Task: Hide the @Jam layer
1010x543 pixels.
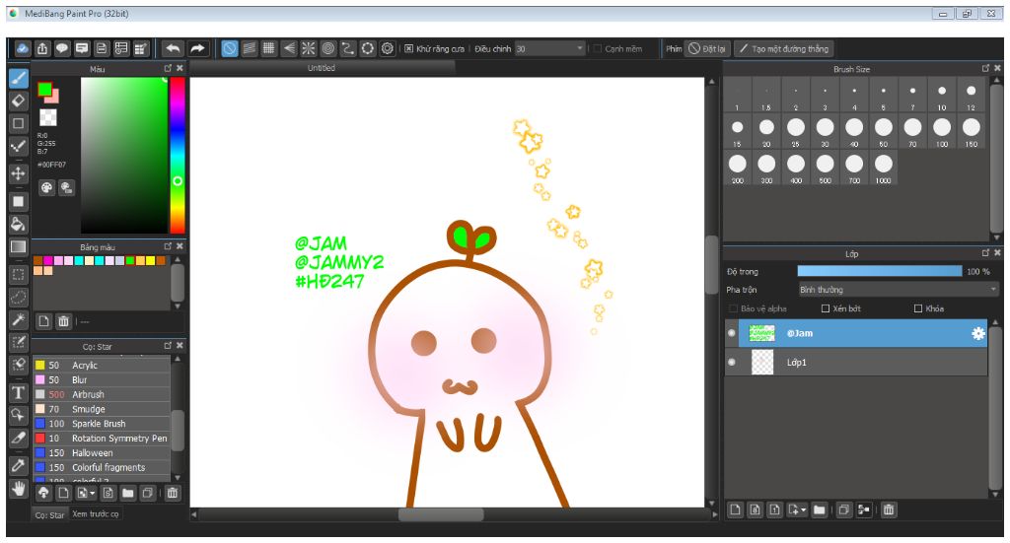Action: pos(731,333)
